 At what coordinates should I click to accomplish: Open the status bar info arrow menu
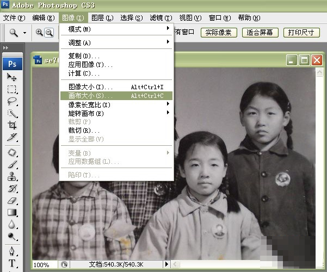point(166,264)
